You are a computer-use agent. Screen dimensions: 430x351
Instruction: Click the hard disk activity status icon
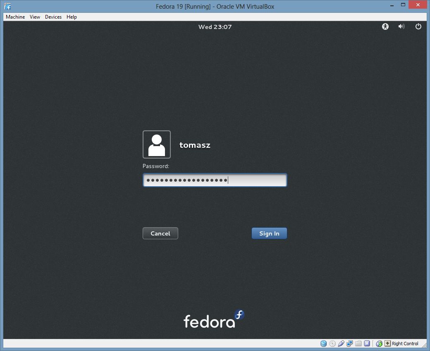[x=324, y=344]
